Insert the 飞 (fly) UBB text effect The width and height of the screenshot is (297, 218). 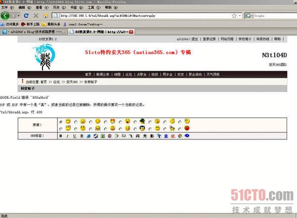(131, 136)
